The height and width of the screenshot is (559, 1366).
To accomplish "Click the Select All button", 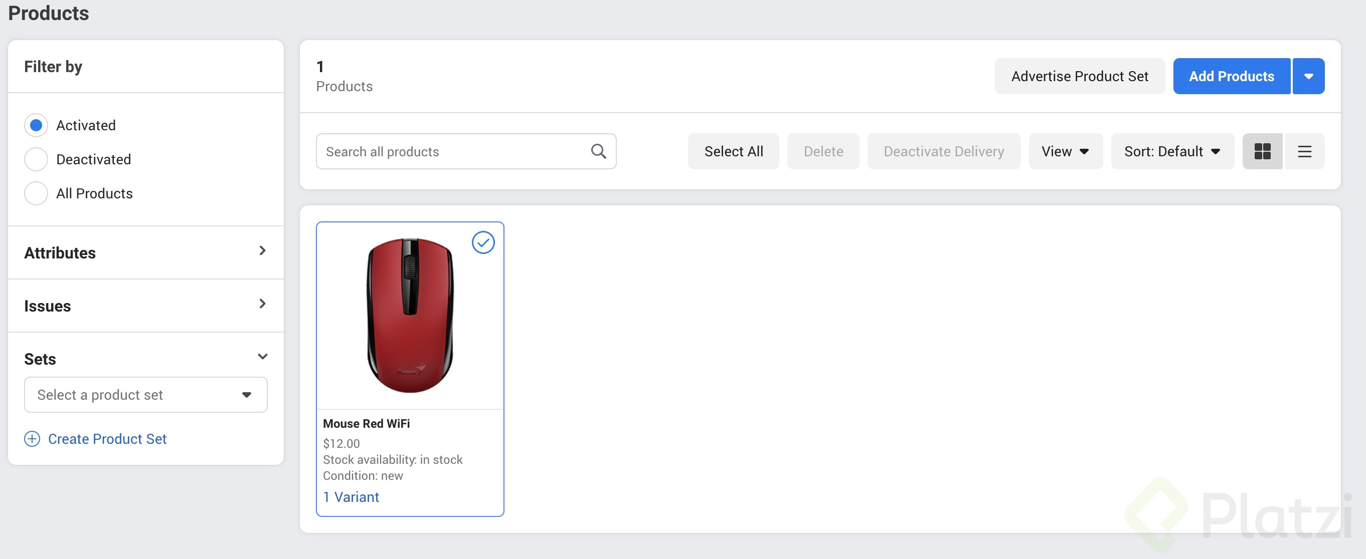I will [x=733, y=152].
